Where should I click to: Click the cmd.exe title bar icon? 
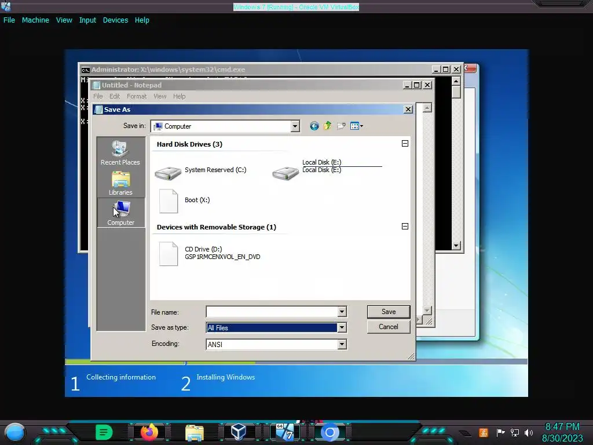pos(86,70)
